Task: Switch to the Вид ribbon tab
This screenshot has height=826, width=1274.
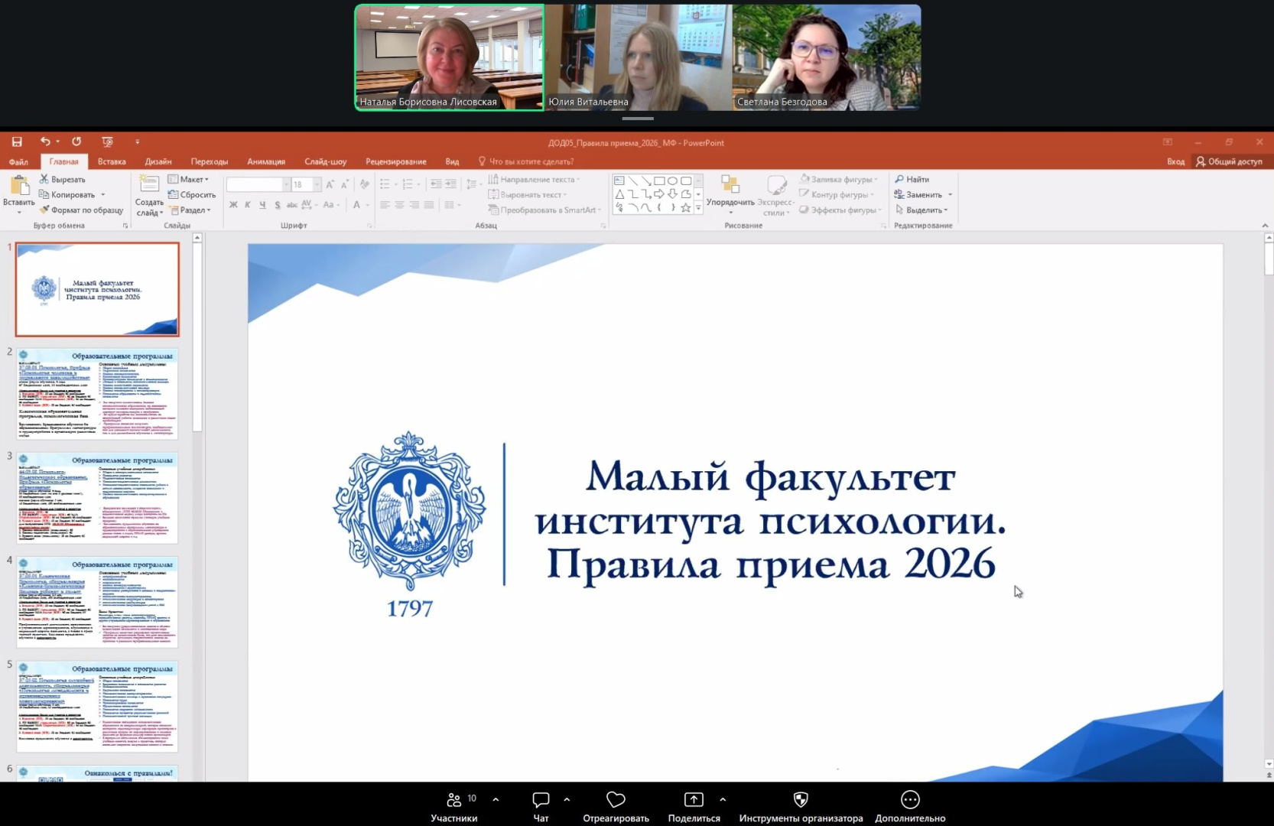Action: coord(453,161)
